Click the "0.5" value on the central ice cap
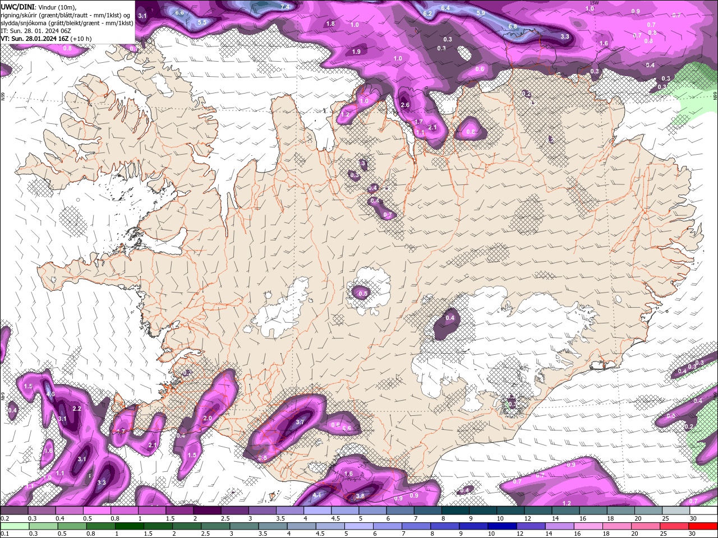The height and width of the screenshot is (538, 718). click(363, 294)
